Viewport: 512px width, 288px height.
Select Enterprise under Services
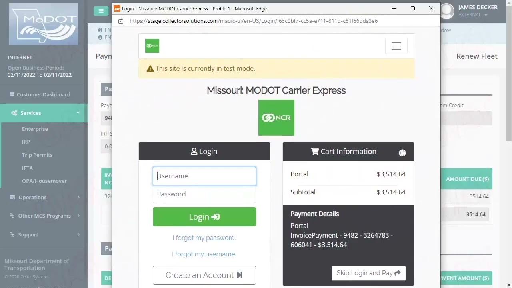click(35, 129)
